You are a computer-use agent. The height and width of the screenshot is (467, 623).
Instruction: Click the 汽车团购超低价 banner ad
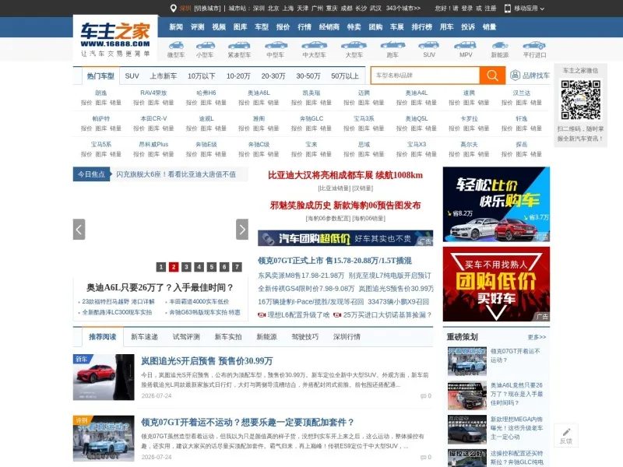pyautogui.click(x=345, y=238)
